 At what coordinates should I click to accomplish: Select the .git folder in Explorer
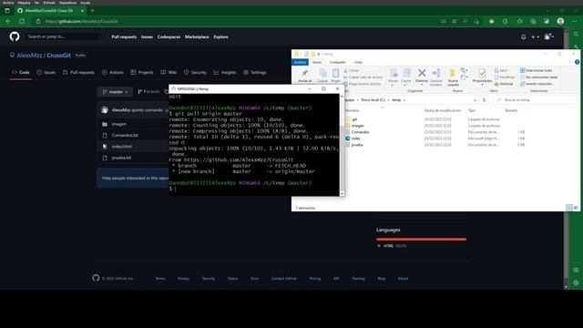point(354,119)
